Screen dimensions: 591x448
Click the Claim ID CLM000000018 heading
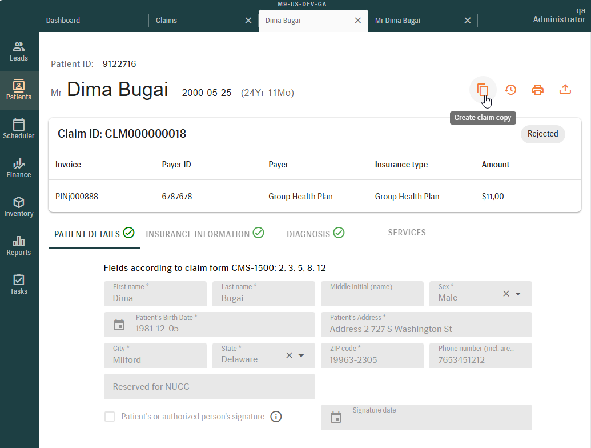click(x=122, y=134)
